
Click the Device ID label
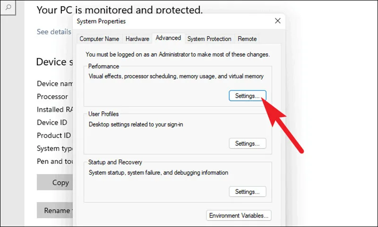52,122
